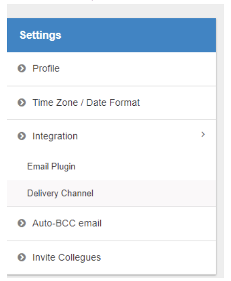Expand Integration using the right chevron
The image size is (231, 281).
tap(203, 135)
